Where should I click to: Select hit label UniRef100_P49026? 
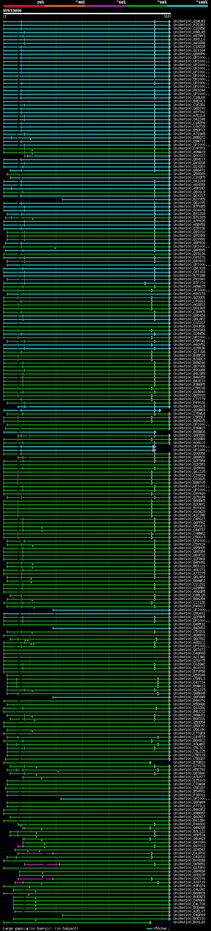pos(189,403)
